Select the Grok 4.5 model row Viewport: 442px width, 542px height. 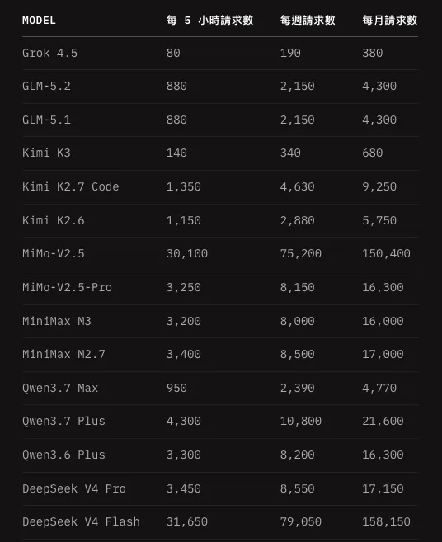coord(220,53)
